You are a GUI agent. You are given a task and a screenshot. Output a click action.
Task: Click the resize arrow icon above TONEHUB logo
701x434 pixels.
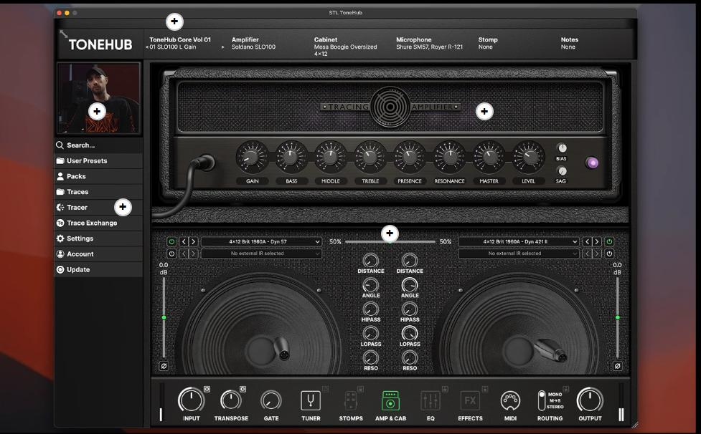[63, 34]
